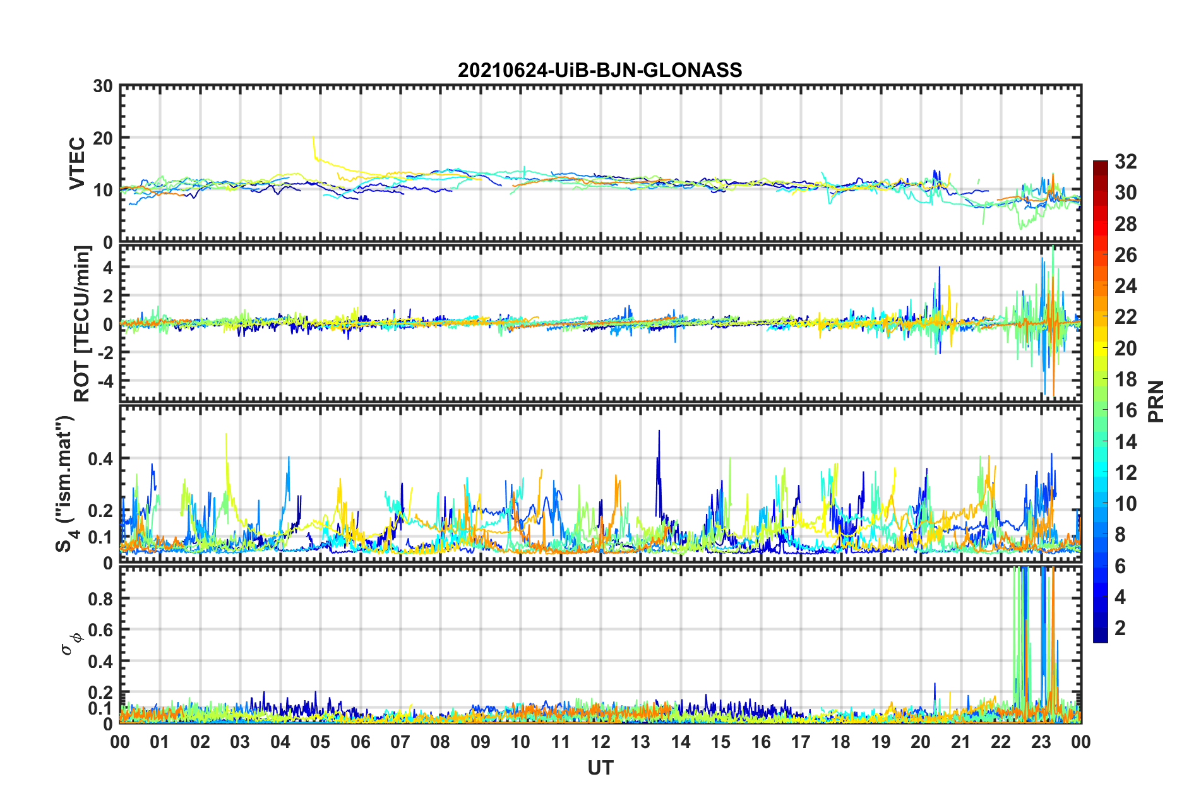
Task: Click sigma phi y-axis tick label 0.8
Action: (x=101, y=598)
